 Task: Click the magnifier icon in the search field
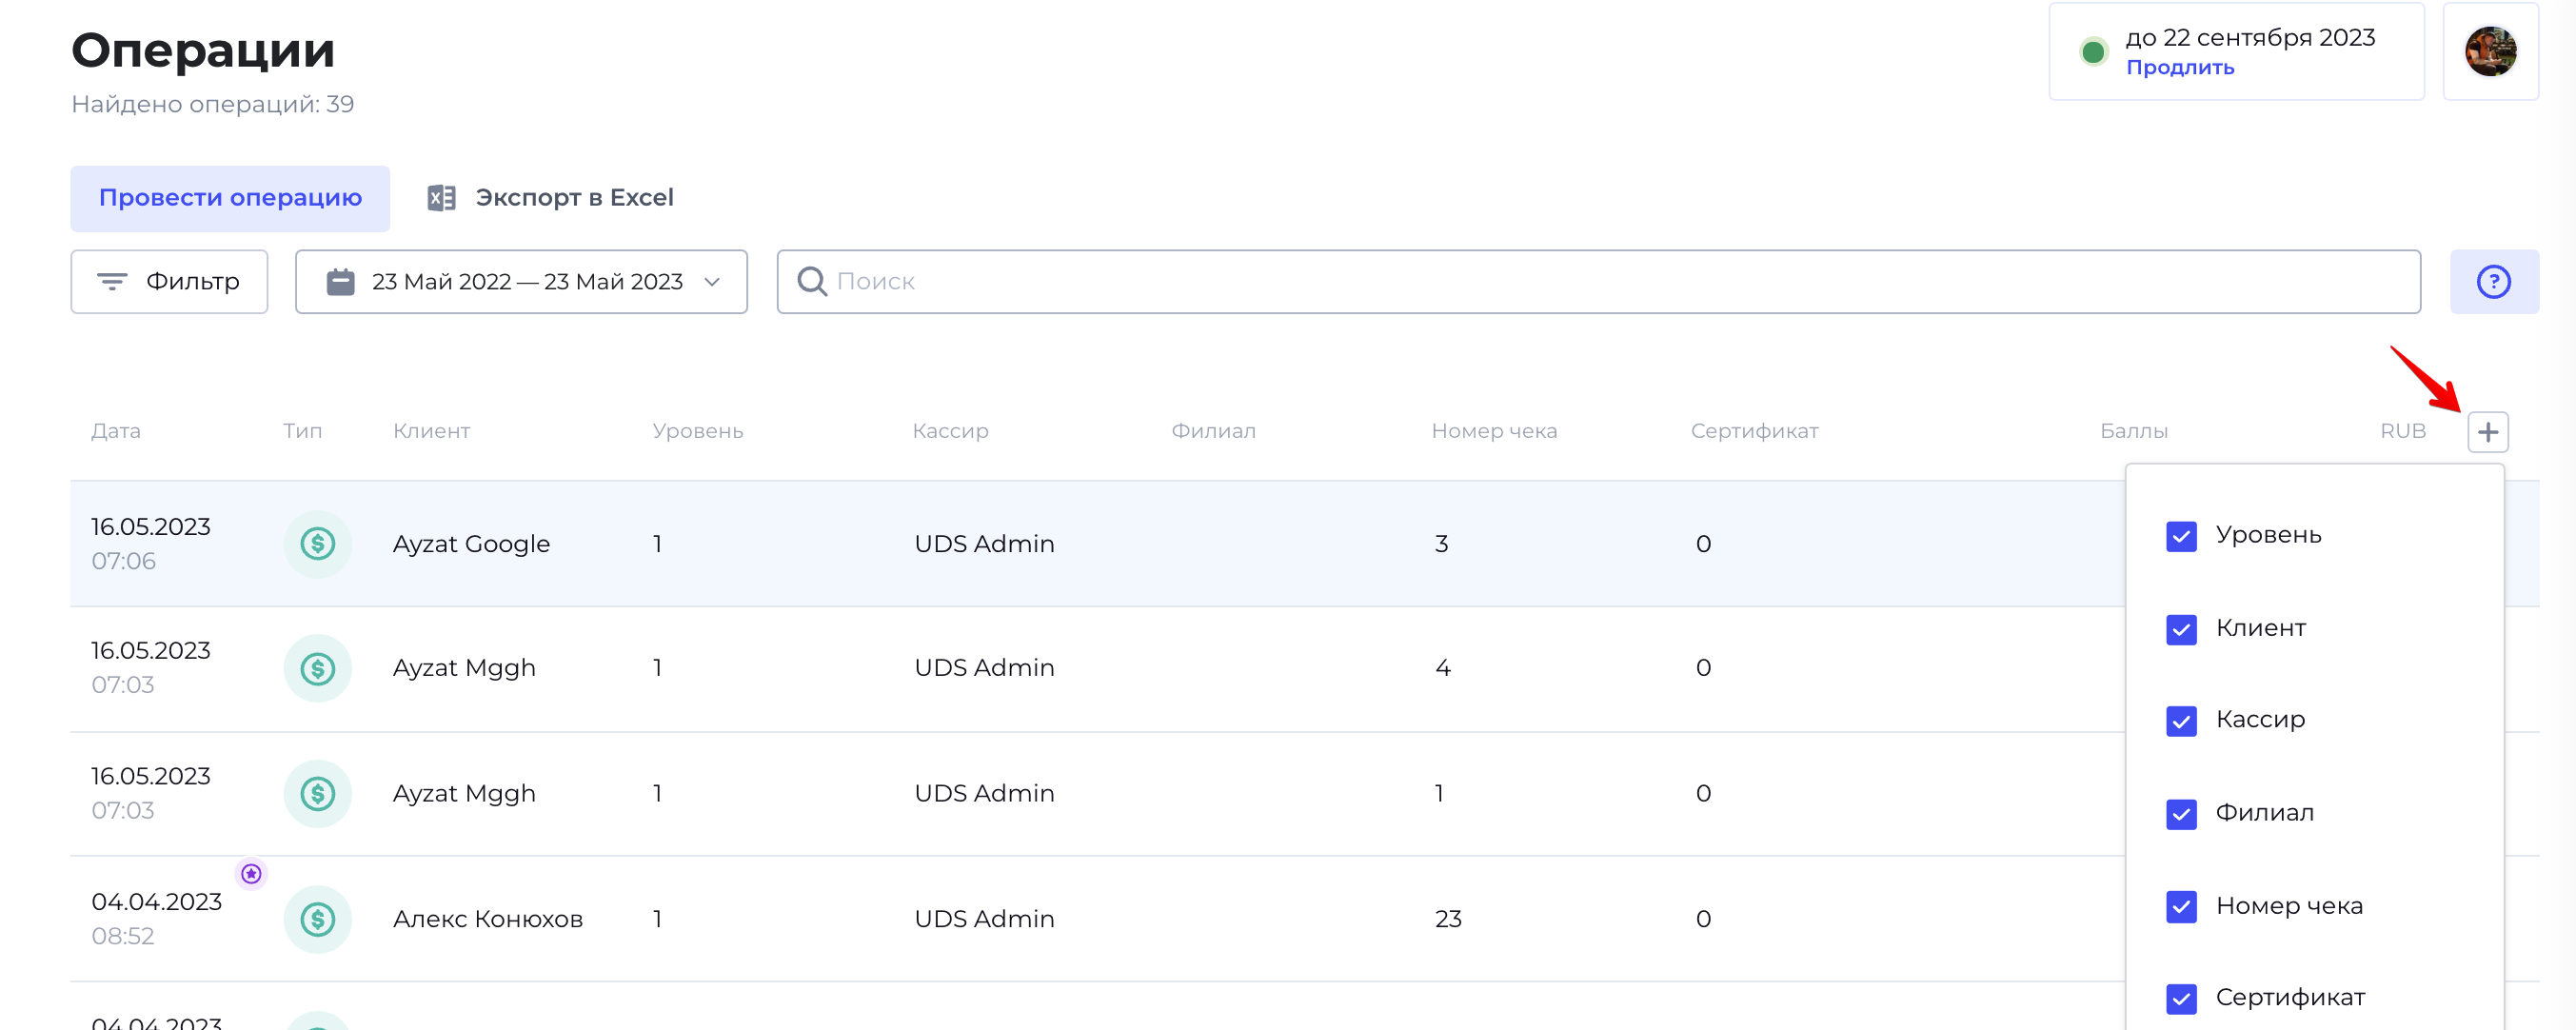(811, 282)
